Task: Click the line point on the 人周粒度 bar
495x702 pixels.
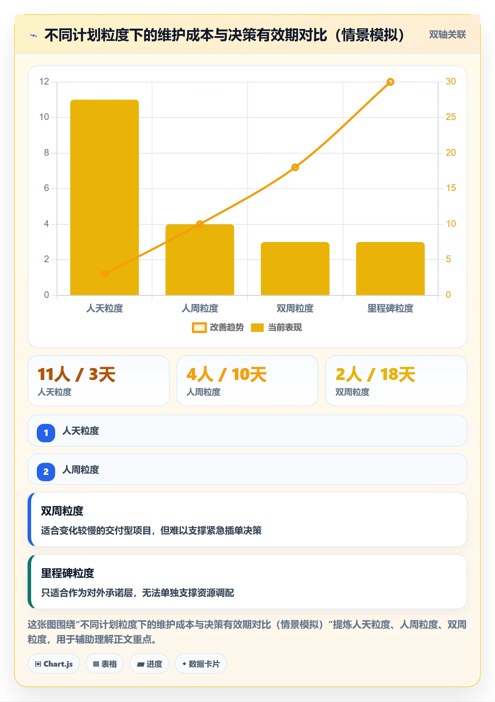Action: (200, 224)
